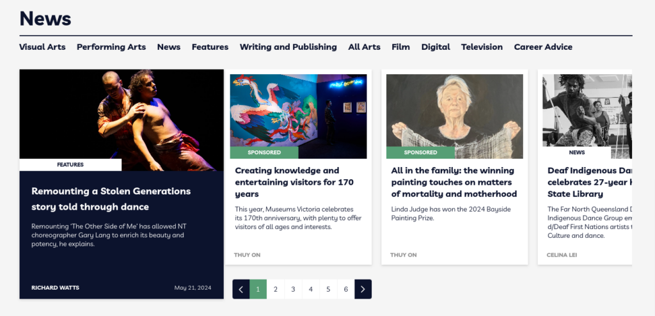
Task: Go to previous page with left chevron
Action: 241,289
